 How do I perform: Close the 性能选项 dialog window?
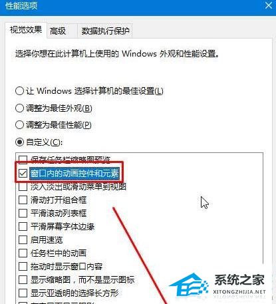pos(269,5)
